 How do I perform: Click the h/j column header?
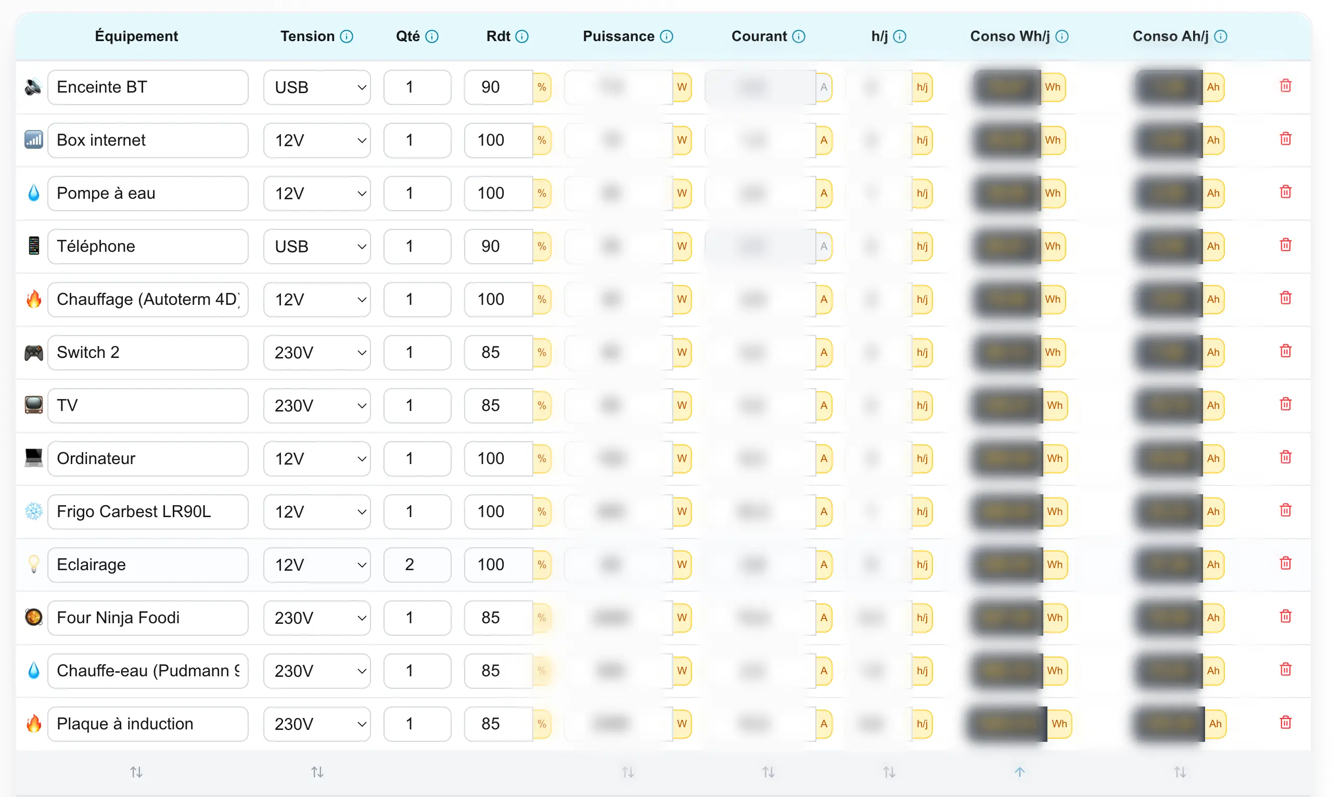point(879,36)
